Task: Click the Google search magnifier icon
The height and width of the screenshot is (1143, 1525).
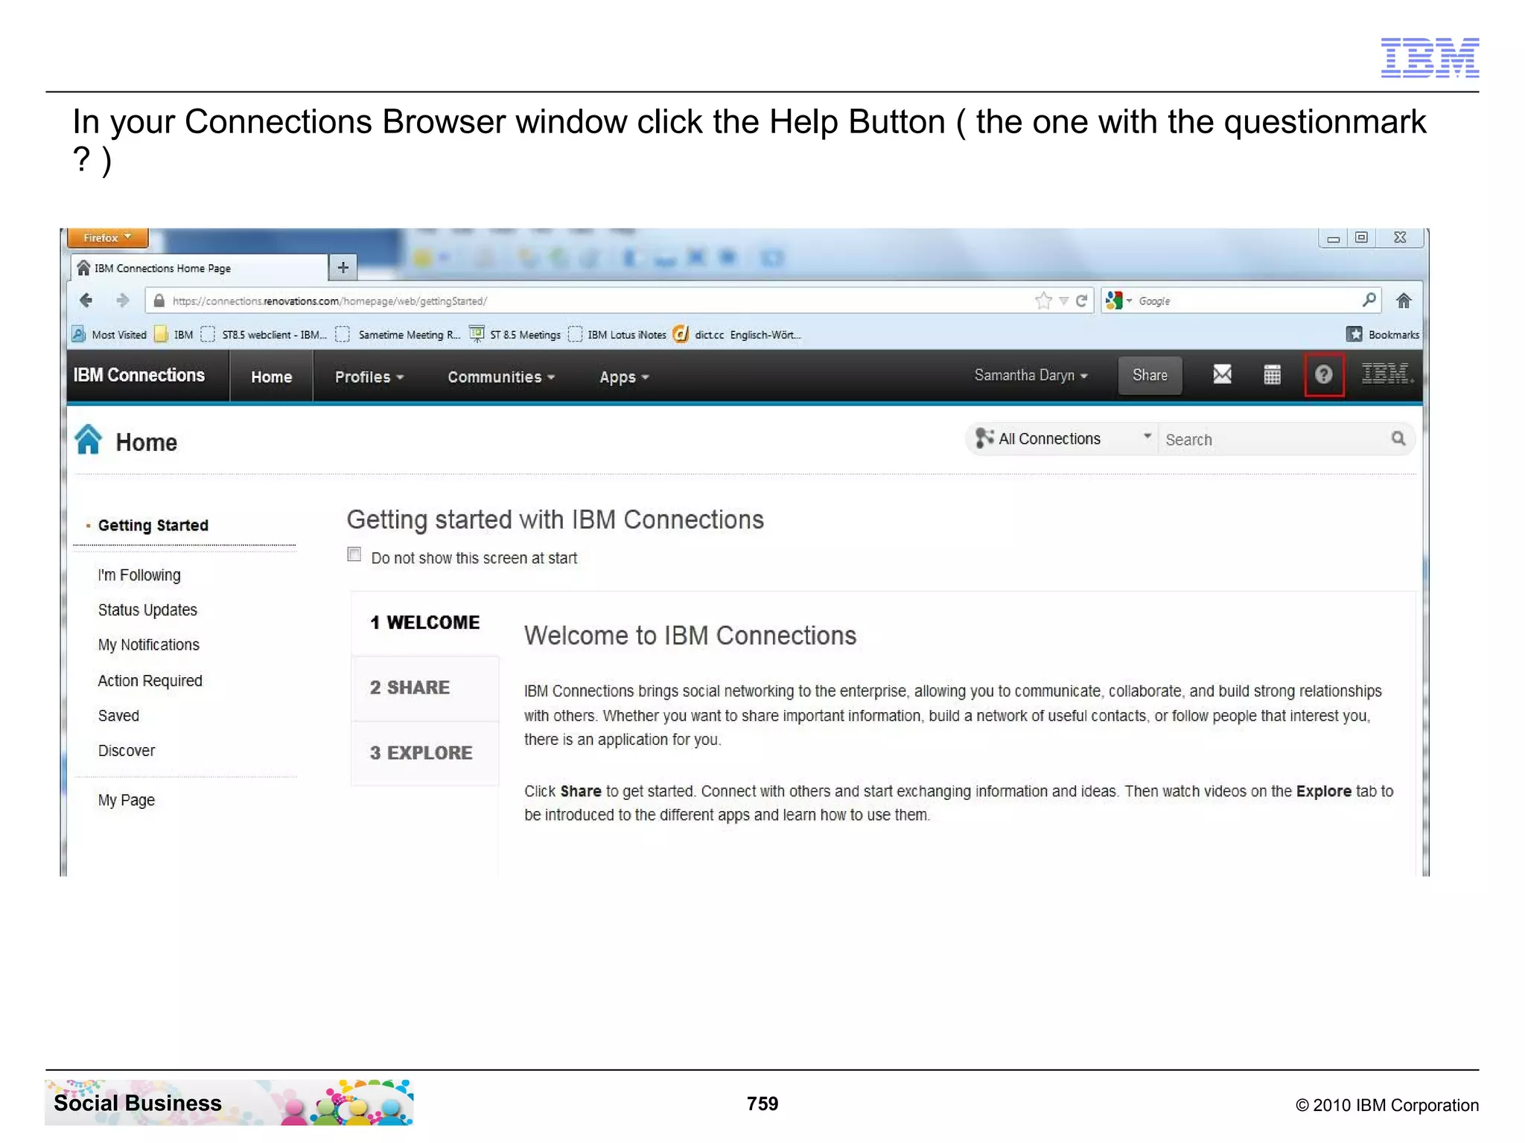Action: pos(1369,300)
